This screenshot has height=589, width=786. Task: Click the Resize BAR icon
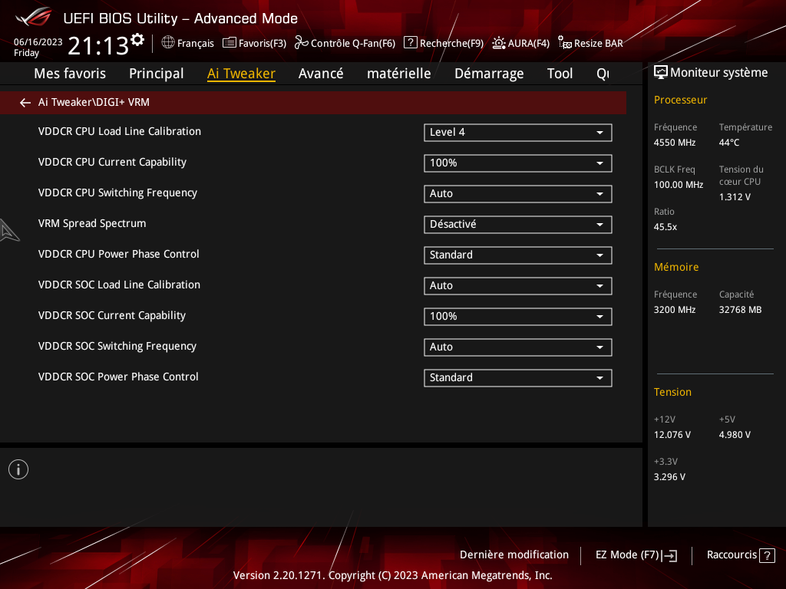pyautogui.click(x=565, y=43)
